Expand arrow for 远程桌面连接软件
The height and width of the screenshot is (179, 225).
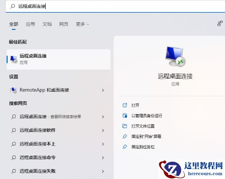point(103,130)
